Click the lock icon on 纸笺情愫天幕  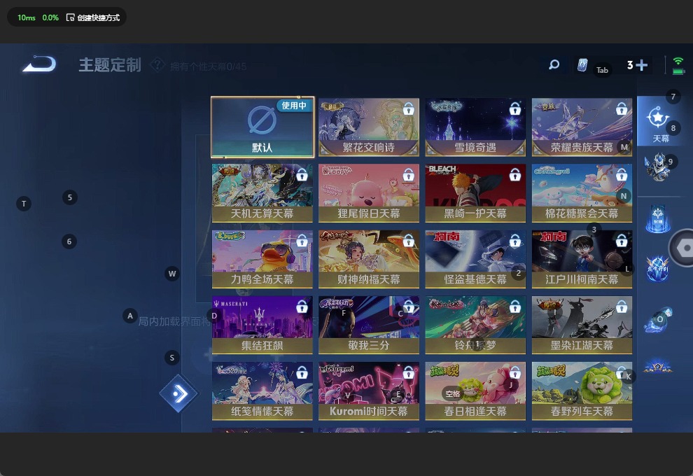point(302,372)
